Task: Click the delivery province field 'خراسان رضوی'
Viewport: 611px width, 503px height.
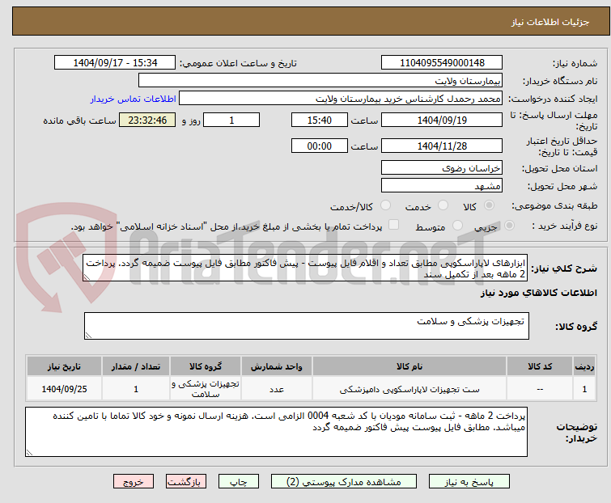Action: (x=442, y=167)
